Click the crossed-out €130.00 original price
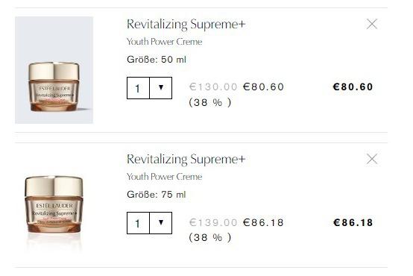413x276 pixels. tap(213, 87)
